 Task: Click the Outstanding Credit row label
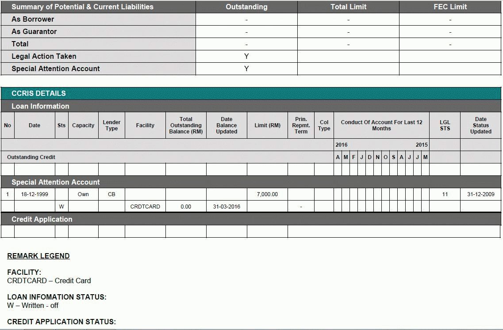pyautogui.click(x=31, y=157)
